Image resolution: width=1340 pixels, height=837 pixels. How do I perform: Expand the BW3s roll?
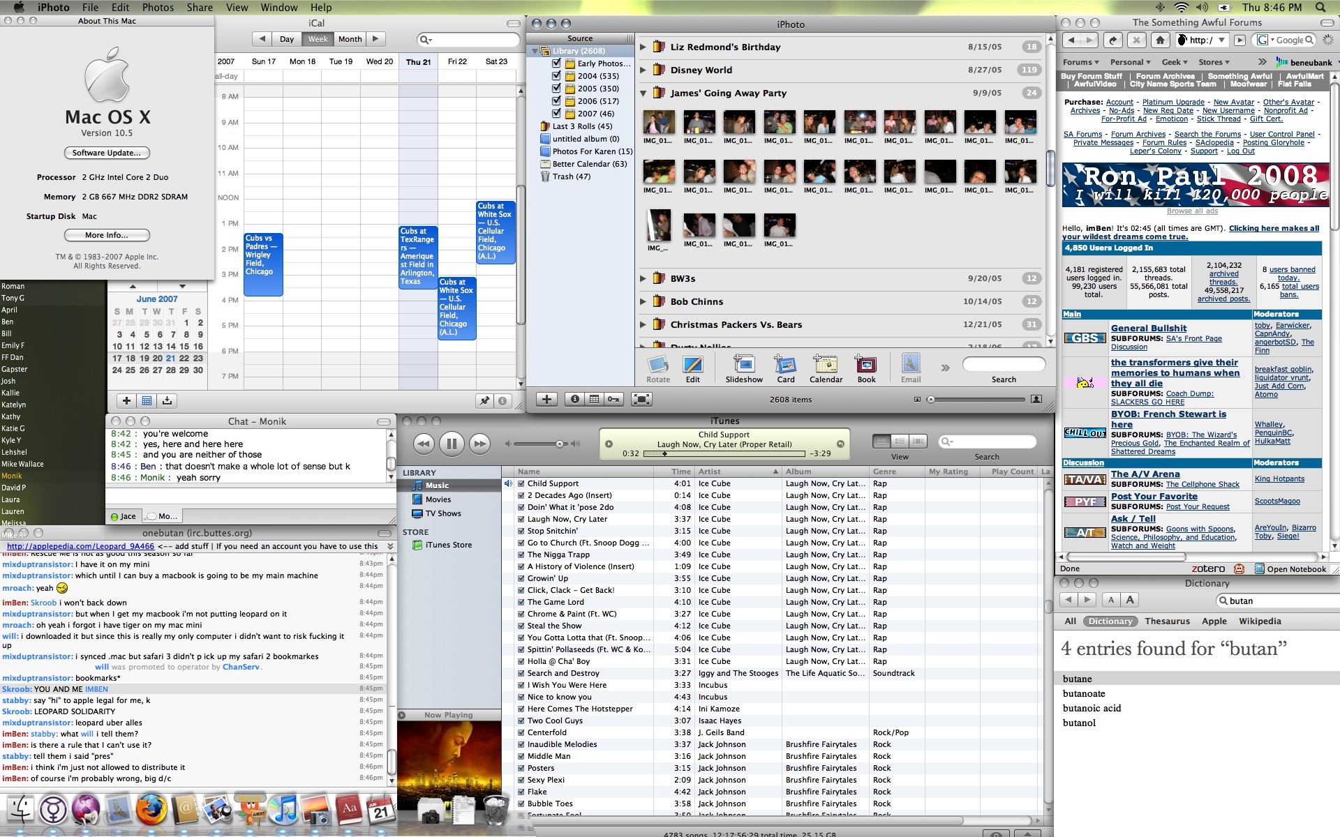coord(643,278)
